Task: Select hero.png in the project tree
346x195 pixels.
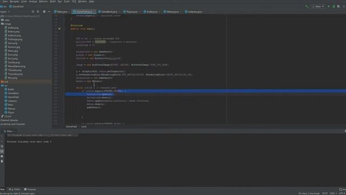Action: (x=11, y=43)
